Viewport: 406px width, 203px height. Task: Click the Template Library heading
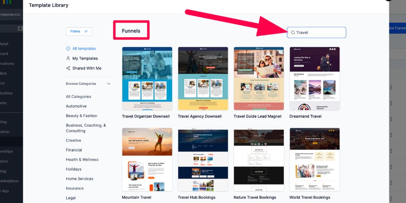pos(49,5)
